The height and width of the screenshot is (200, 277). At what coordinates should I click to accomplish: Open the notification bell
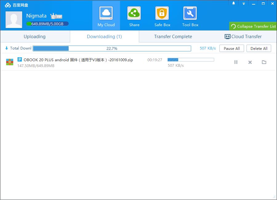234,3
